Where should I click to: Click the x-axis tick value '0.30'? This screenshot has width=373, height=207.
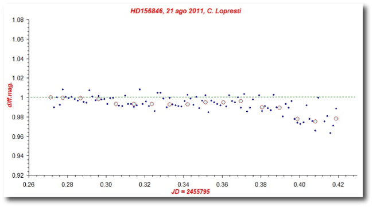[x=106, y=185]
